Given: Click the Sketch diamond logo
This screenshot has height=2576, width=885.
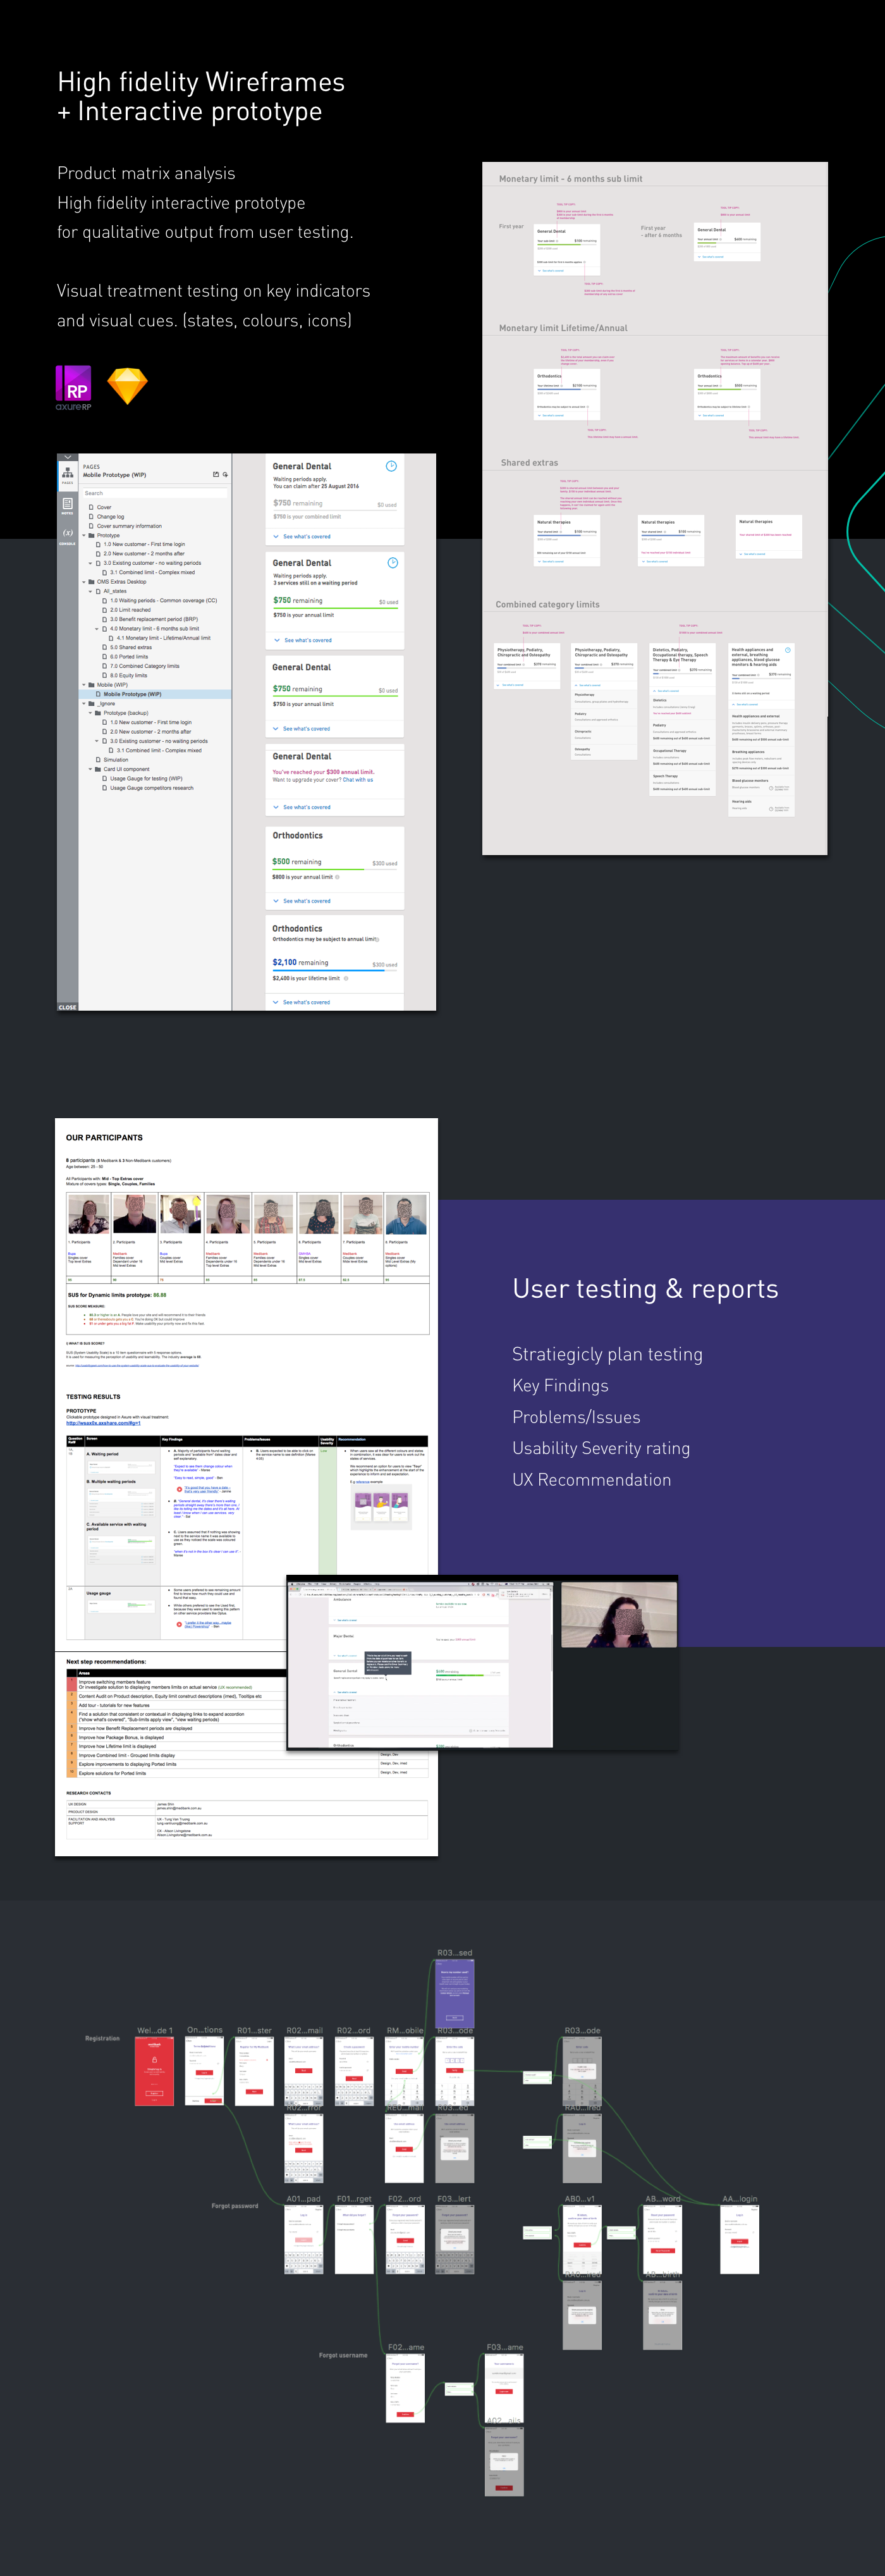Looking at the screenshot, I should coord(127,385).
